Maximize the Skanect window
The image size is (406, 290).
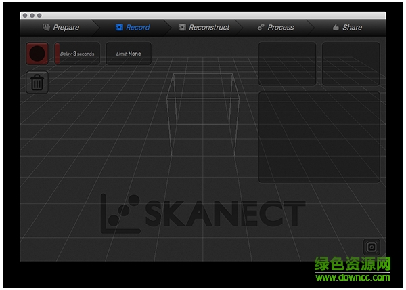click(39, 16)
